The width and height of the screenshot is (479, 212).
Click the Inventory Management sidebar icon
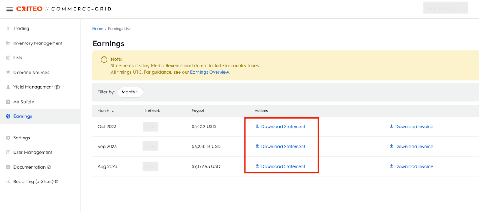[8, 43]
